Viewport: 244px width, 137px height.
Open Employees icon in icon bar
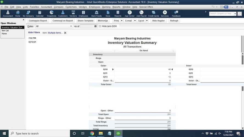(x=83, y=14)
